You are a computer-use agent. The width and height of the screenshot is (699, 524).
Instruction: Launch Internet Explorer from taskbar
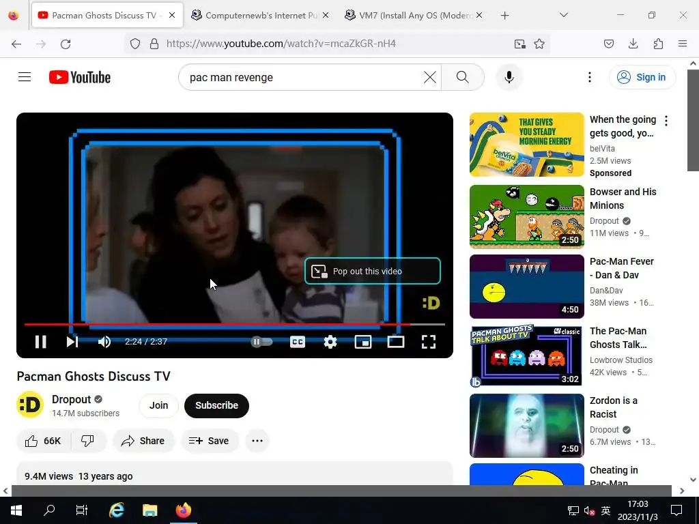116,510
